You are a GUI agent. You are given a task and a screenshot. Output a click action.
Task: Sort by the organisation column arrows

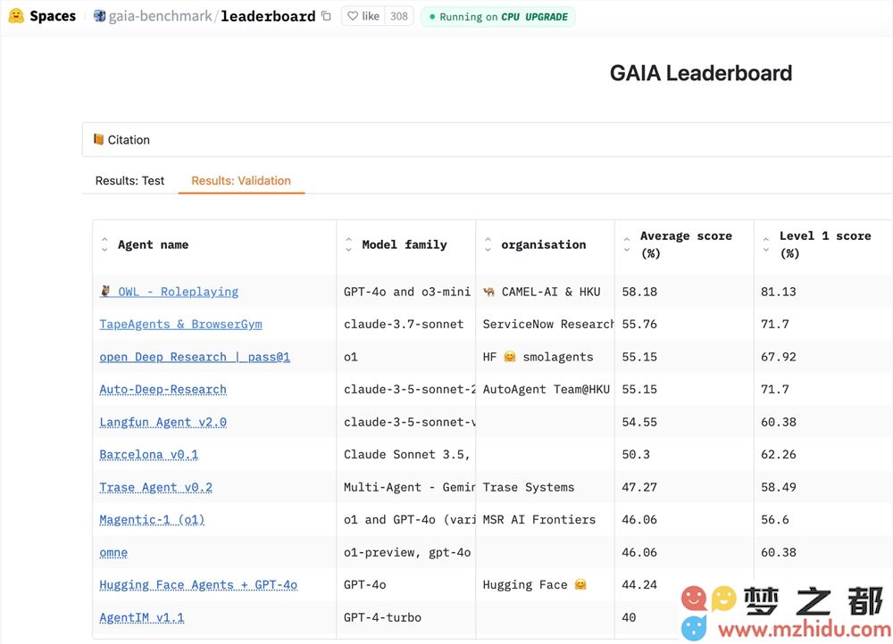point(488,244)
